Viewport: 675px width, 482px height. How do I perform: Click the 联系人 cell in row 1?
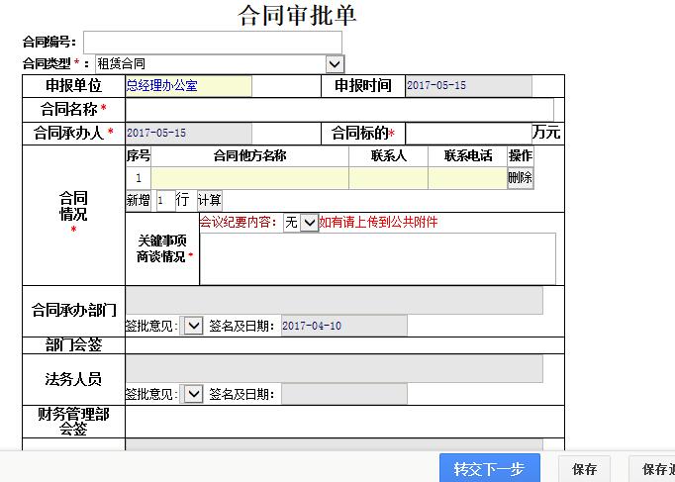point(388,178)
